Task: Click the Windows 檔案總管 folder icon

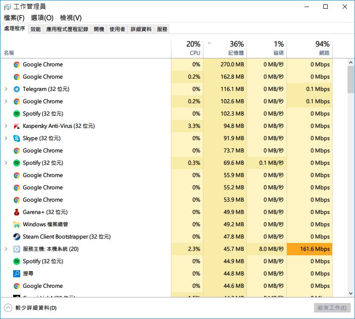Action: coord(17,225)
